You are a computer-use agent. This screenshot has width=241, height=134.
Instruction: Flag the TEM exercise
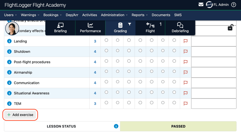[186, 104]
